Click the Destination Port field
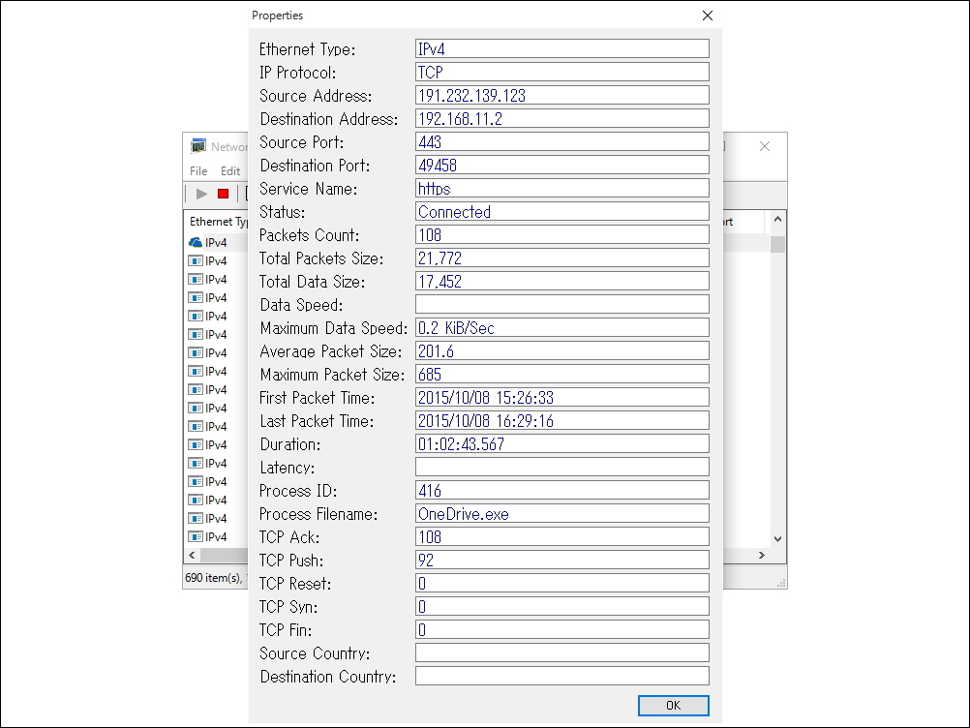Screen dimensions: 970x728 point(561,165)
